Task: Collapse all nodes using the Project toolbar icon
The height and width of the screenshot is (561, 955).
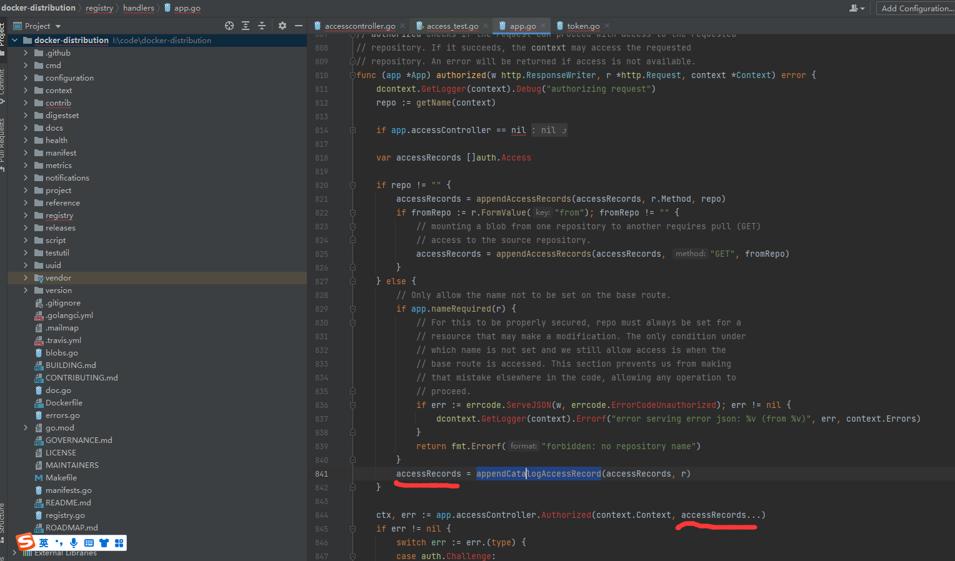Action: (262, 26)
